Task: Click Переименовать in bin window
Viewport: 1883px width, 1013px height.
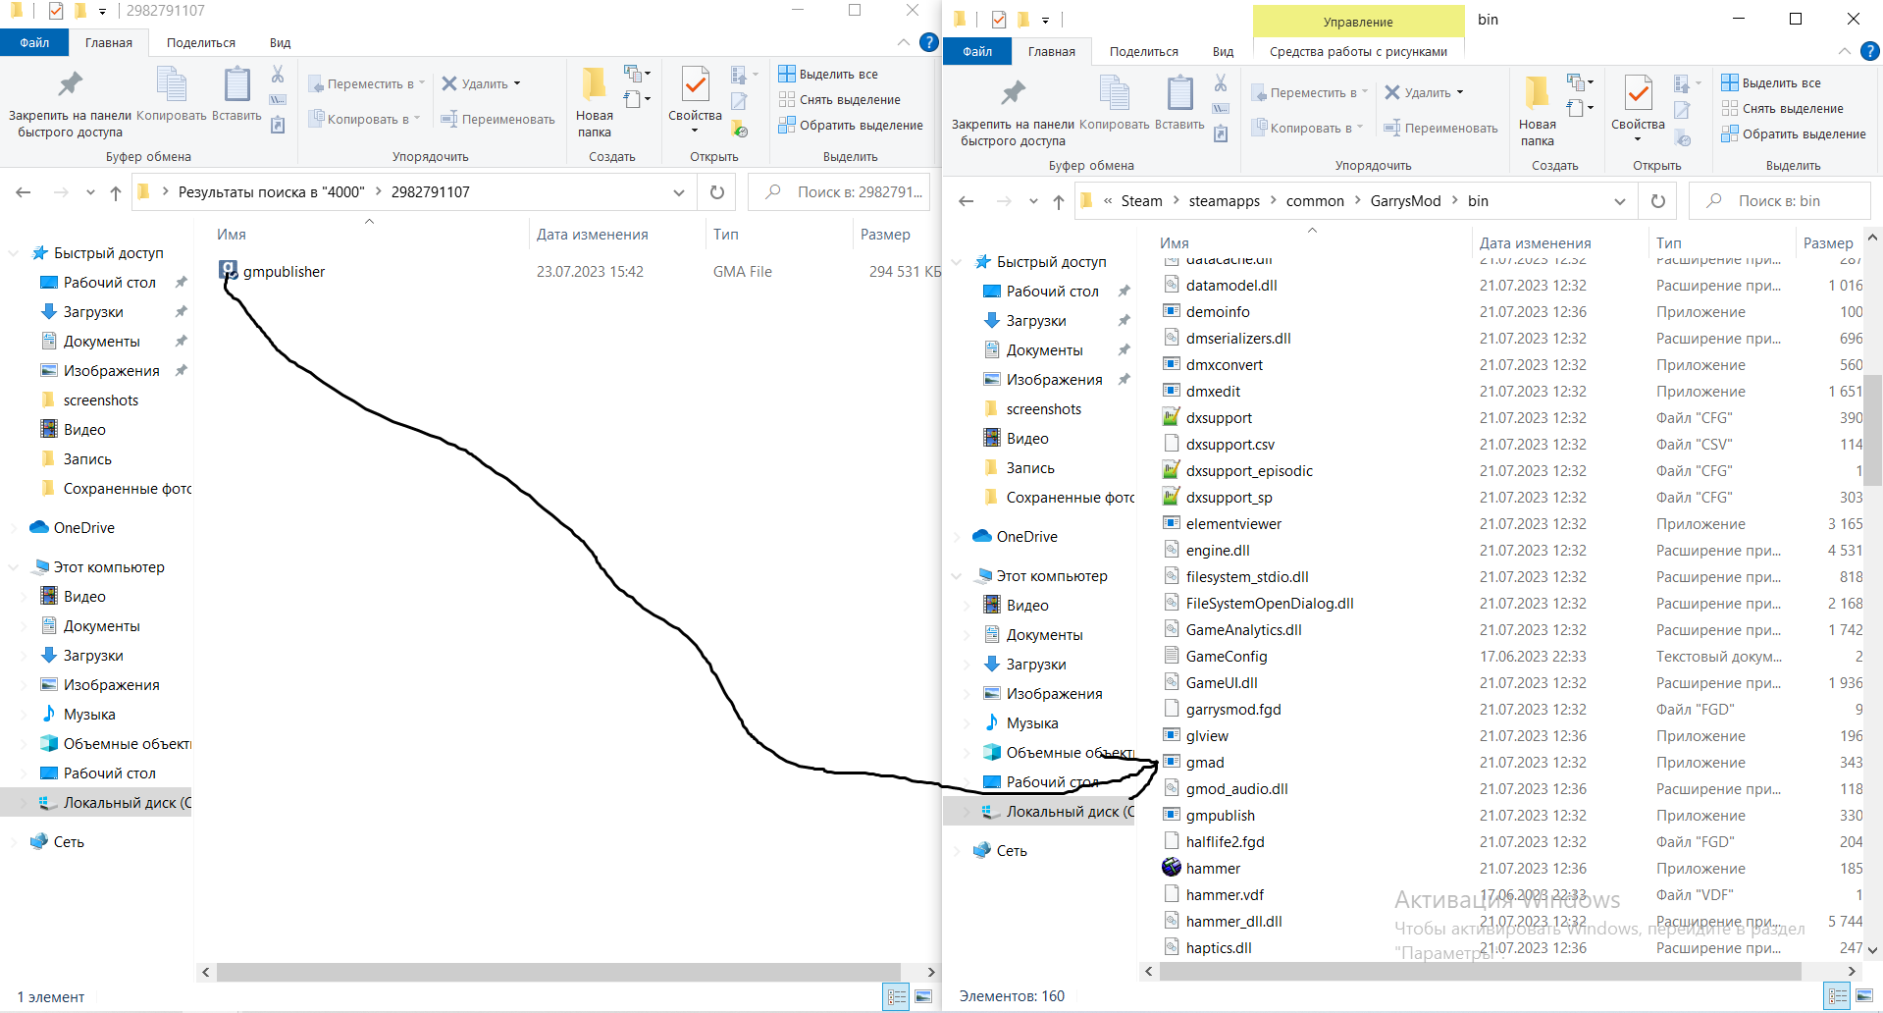Action: click(1440, 128)
